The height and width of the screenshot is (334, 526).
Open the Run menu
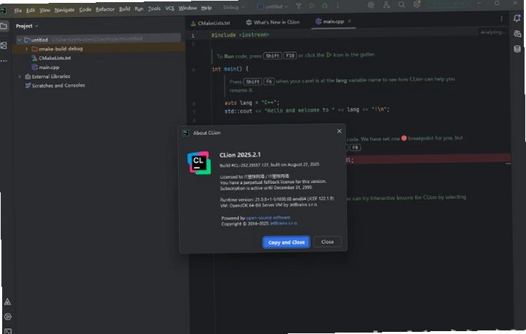click(x=139, y=9)
